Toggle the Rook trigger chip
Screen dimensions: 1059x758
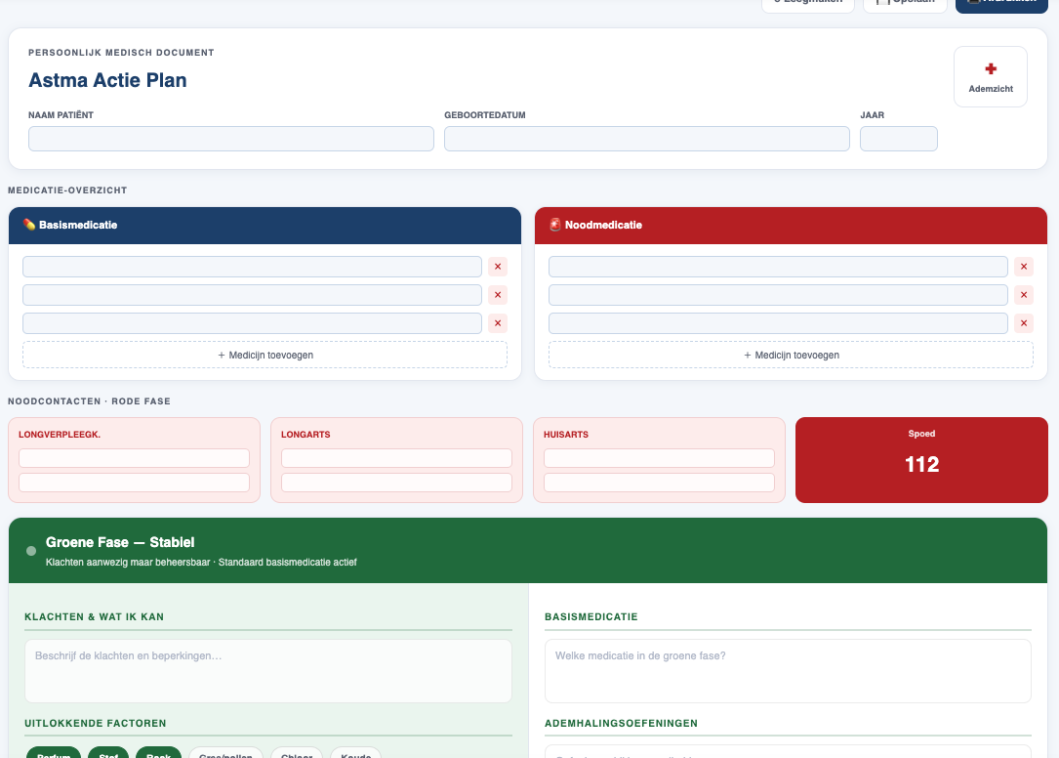click(x=159, y=753)
